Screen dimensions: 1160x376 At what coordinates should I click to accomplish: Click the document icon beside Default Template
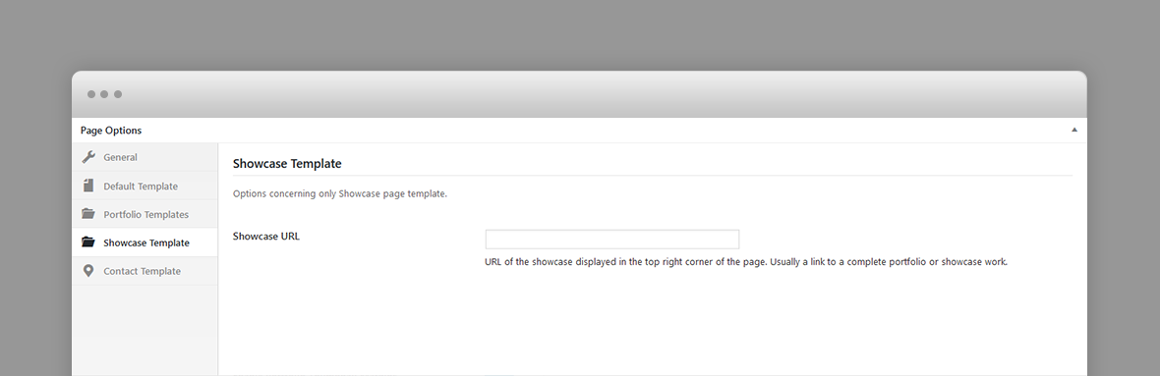point(88,186)
